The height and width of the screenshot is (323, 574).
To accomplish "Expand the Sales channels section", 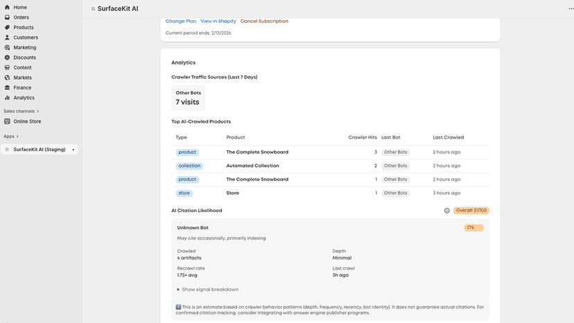I will coord(21,112).
